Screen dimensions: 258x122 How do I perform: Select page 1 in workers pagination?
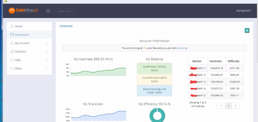coord(228,106)
